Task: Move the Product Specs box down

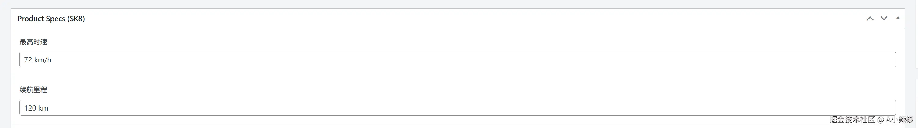Action: [884, 19]
